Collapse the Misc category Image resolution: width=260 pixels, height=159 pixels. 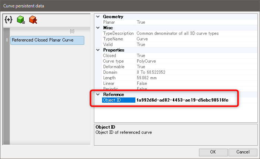tap(98, 28)
